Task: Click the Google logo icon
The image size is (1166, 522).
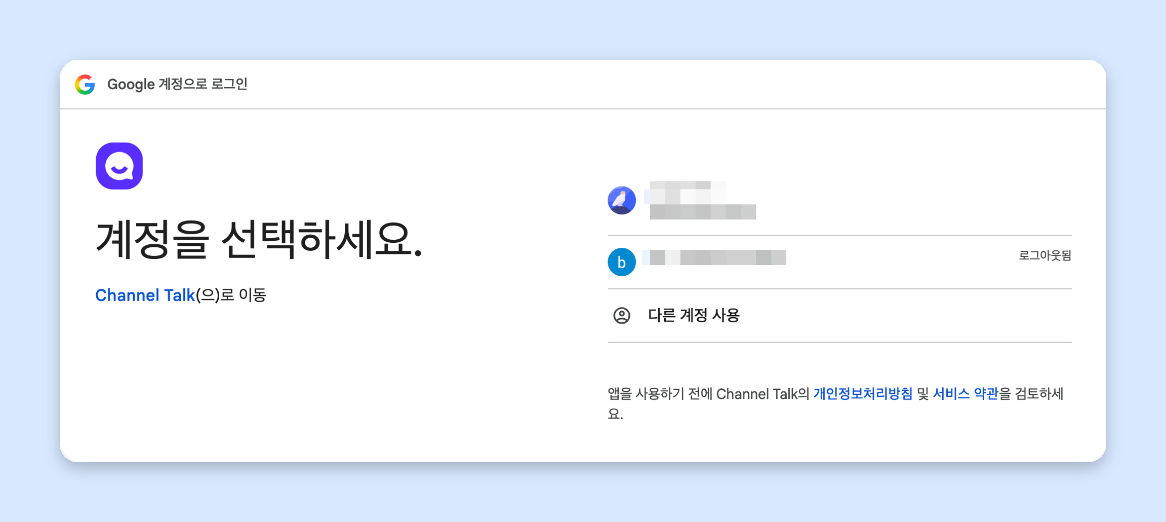Action: 85,84
